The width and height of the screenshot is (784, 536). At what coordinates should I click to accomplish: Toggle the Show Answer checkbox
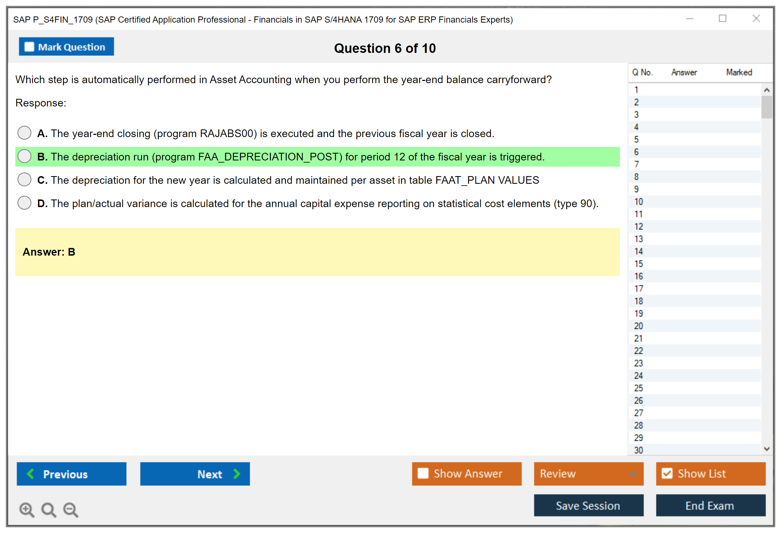tap(423, 473)
